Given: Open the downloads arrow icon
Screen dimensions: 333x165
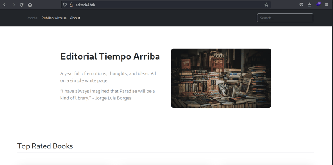Looking at the screenshot, I should [x=309, y=5].
